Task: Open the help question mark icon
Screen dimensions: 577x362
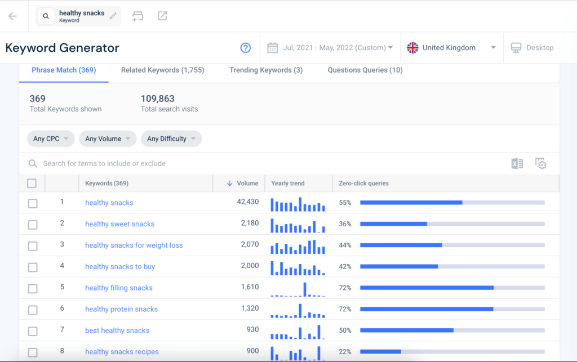Action: 246,48
